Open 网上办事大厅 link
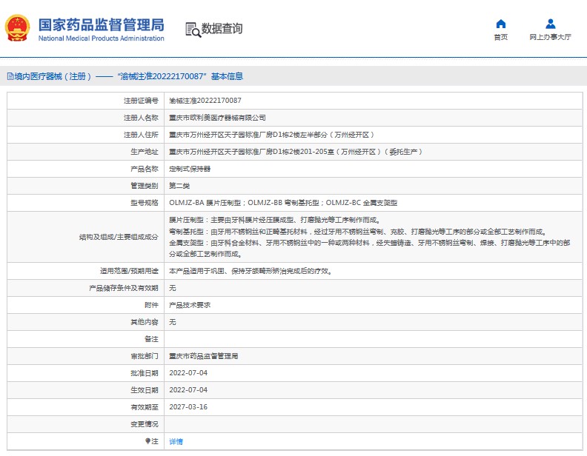This screenshot has width=587, height=456. (550, 37)
